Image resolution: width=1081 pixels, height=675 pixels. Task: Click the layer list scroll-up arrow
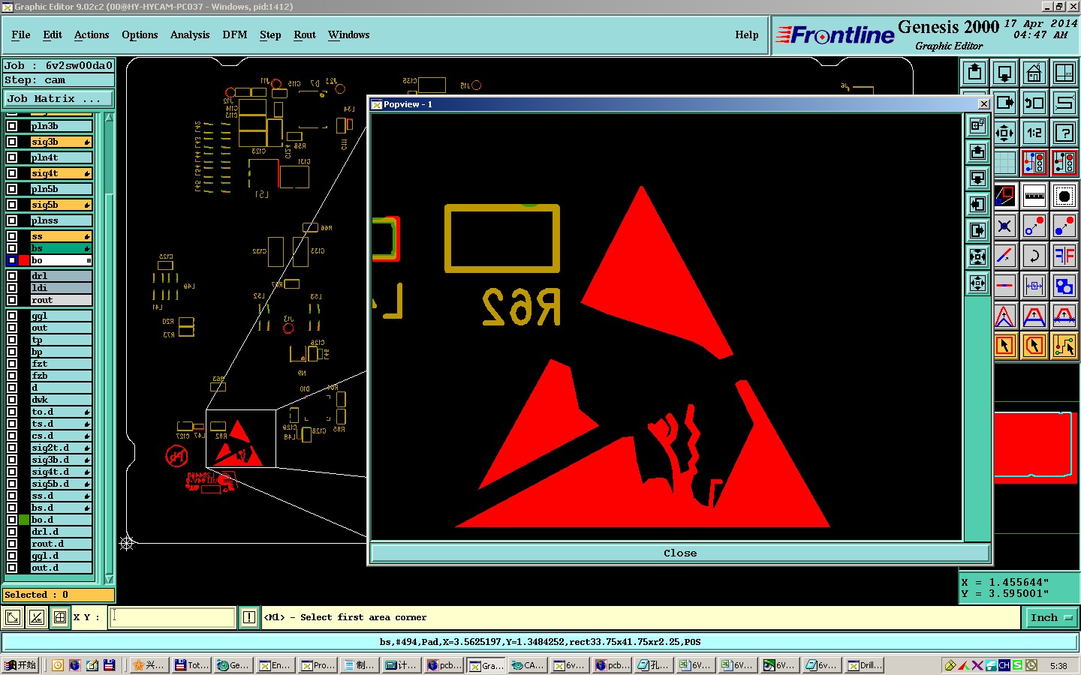pyautogui.click(x=109, y=118)
